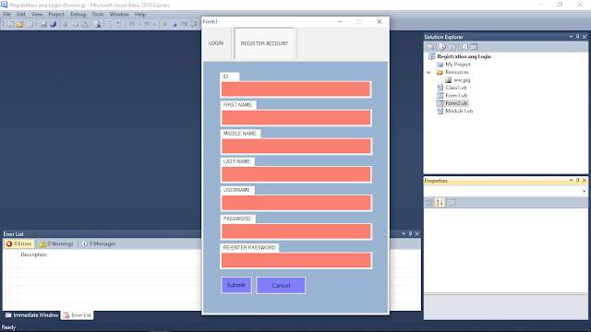Click the Save All toolbar icon

click(54, 25)
